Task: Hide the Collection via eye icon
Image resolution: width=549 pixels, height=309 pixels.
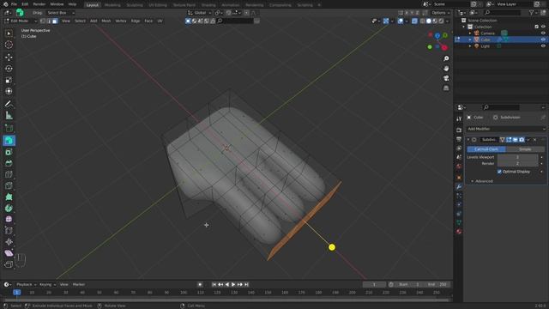Action: click(543, 27)
